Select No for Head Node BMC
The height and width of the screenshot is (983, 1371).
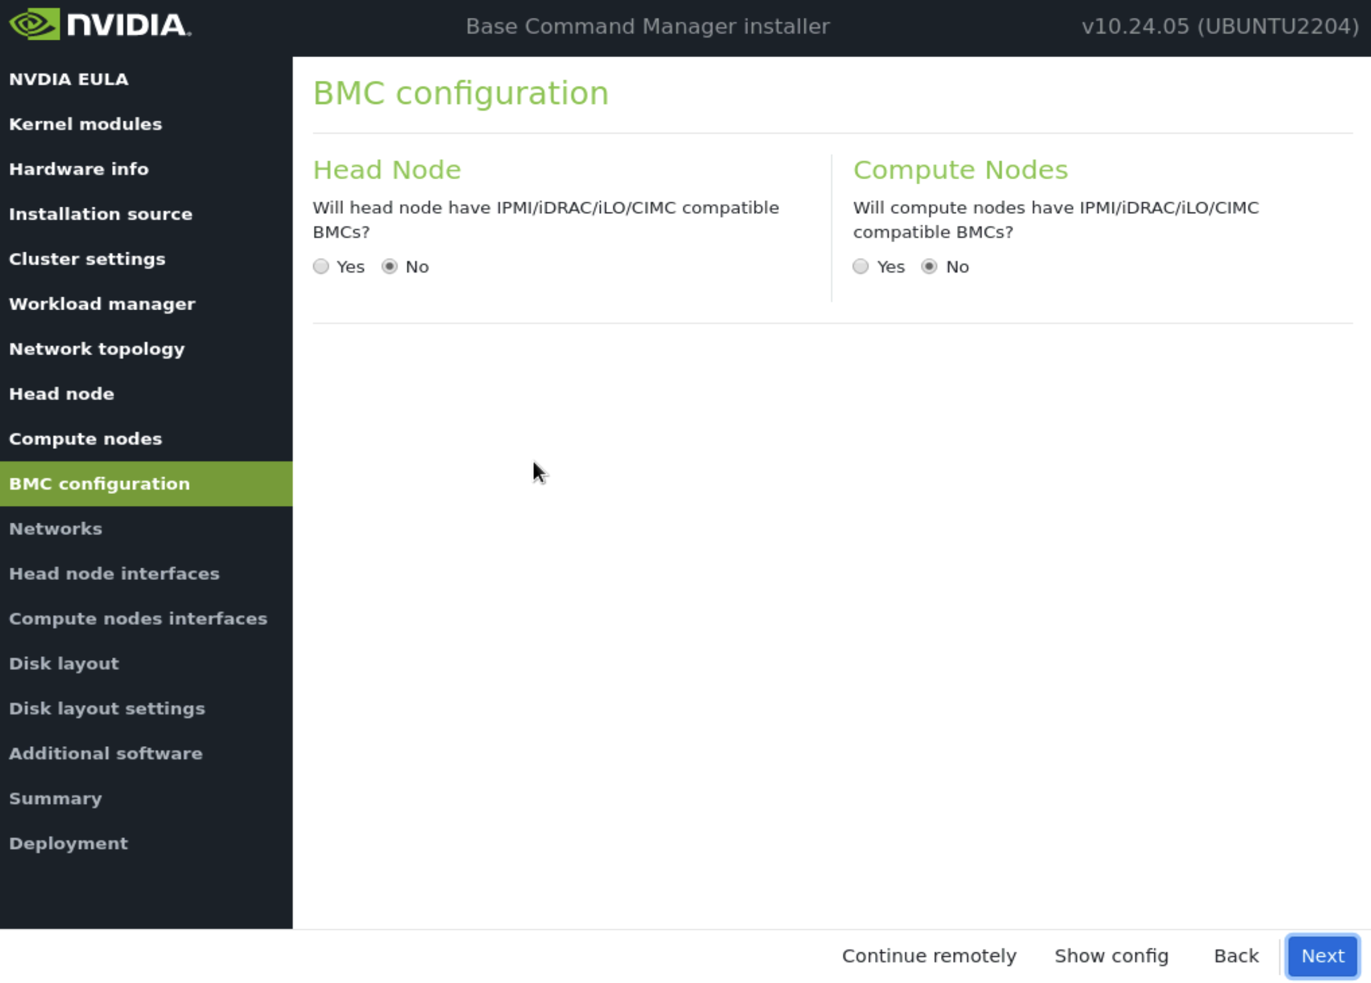(390, 266)
